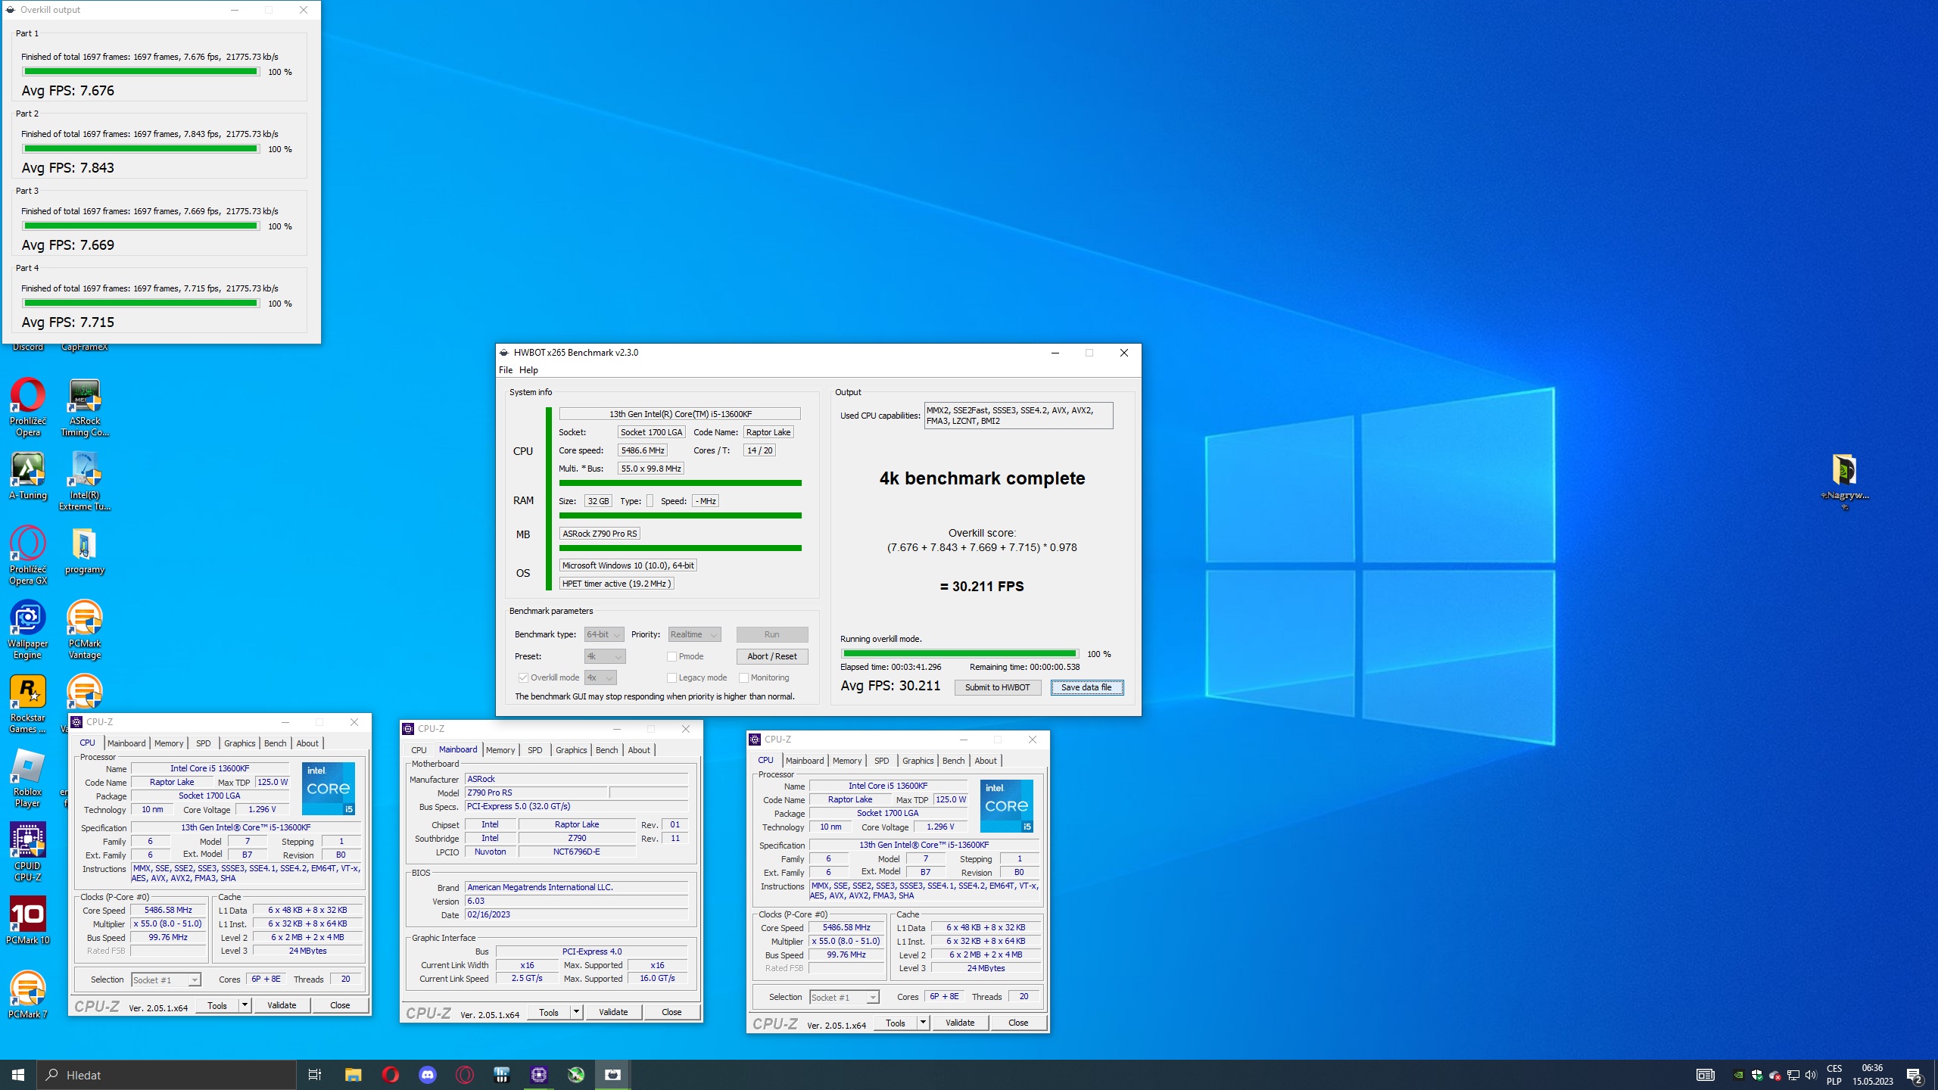
Task: Select SPD tab in Mainboard CPU-Z window
Action: tap(535, 750)
